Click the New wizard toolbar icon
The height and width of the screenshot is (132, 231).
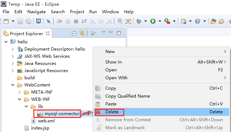tap(6, 22)
